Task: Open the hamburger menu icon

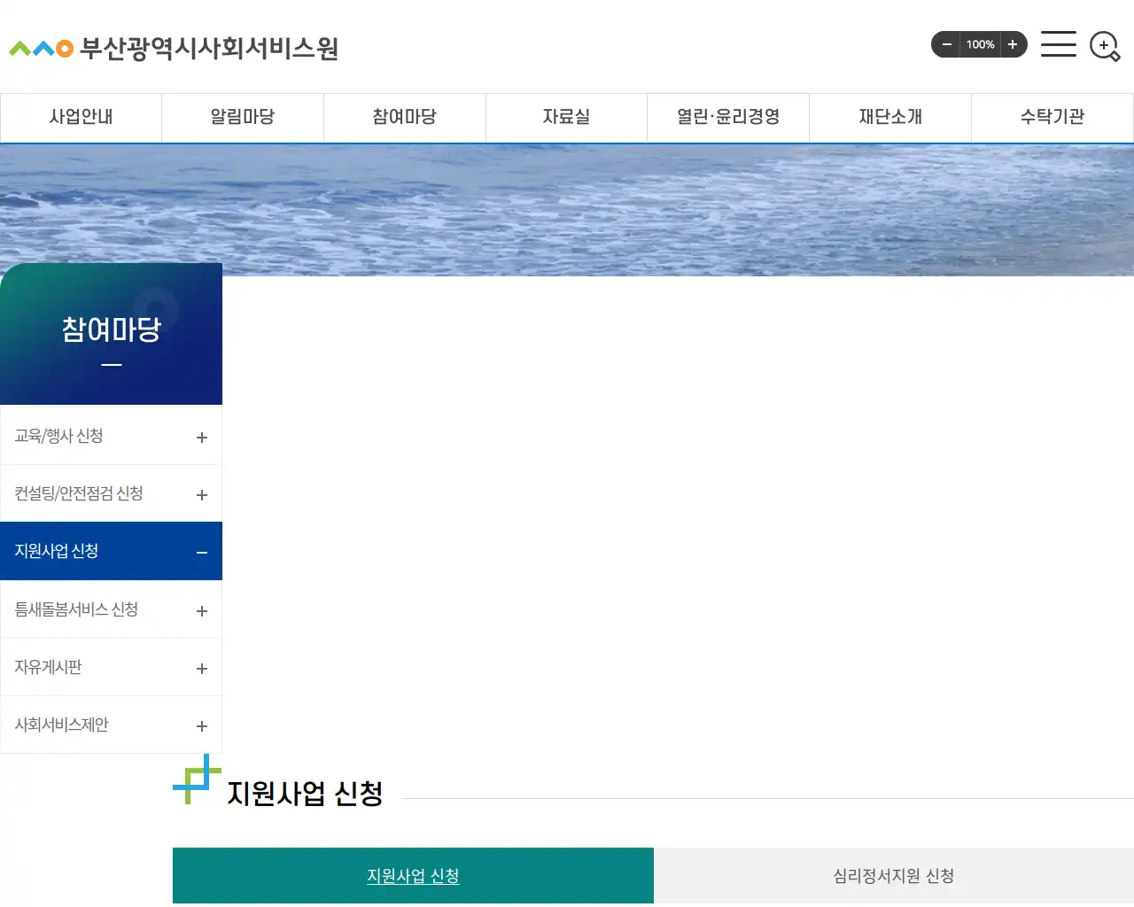Action: 1058,44
